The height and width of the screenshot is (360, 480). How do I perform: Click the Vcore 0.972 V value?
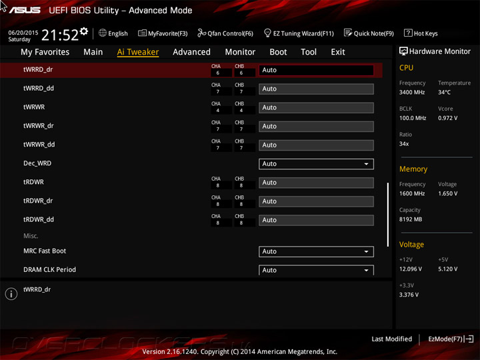(447, 118)
